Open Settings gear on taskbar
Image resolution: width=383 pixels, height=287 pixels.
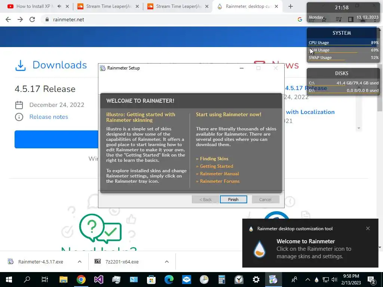tap(256, 280)
